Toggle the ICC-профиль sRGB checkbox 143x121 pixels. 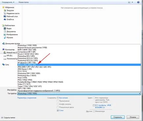pos(94,105)
